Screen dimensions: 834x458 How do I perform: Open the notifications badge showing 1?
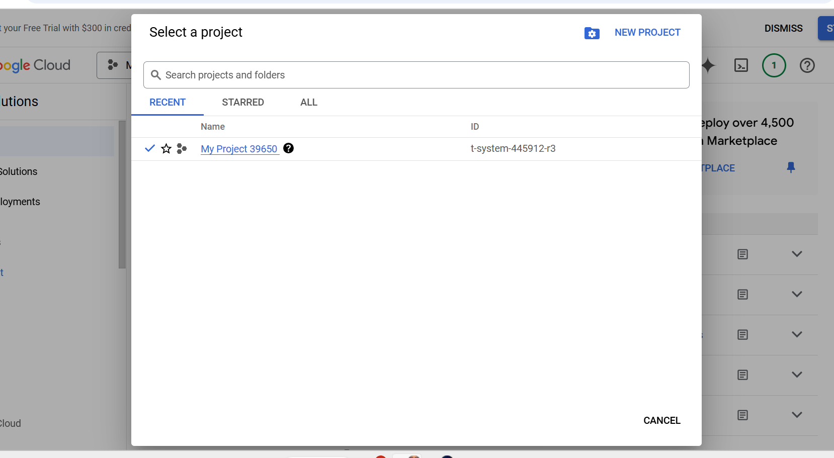point(774,65)
